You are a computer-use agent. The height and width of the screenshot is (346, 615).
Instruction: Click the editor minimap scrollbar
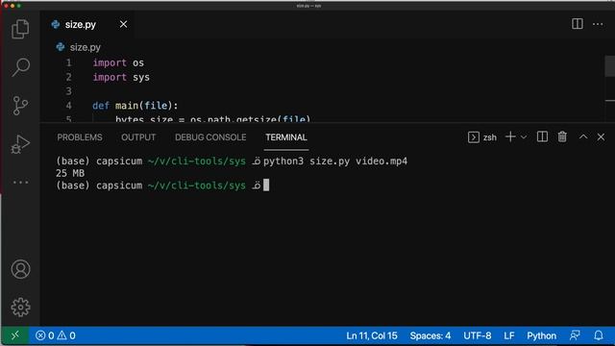tap(610, 66)
